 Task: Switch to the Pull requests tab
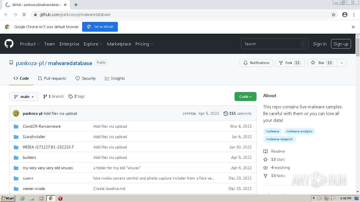coord(52,78)
